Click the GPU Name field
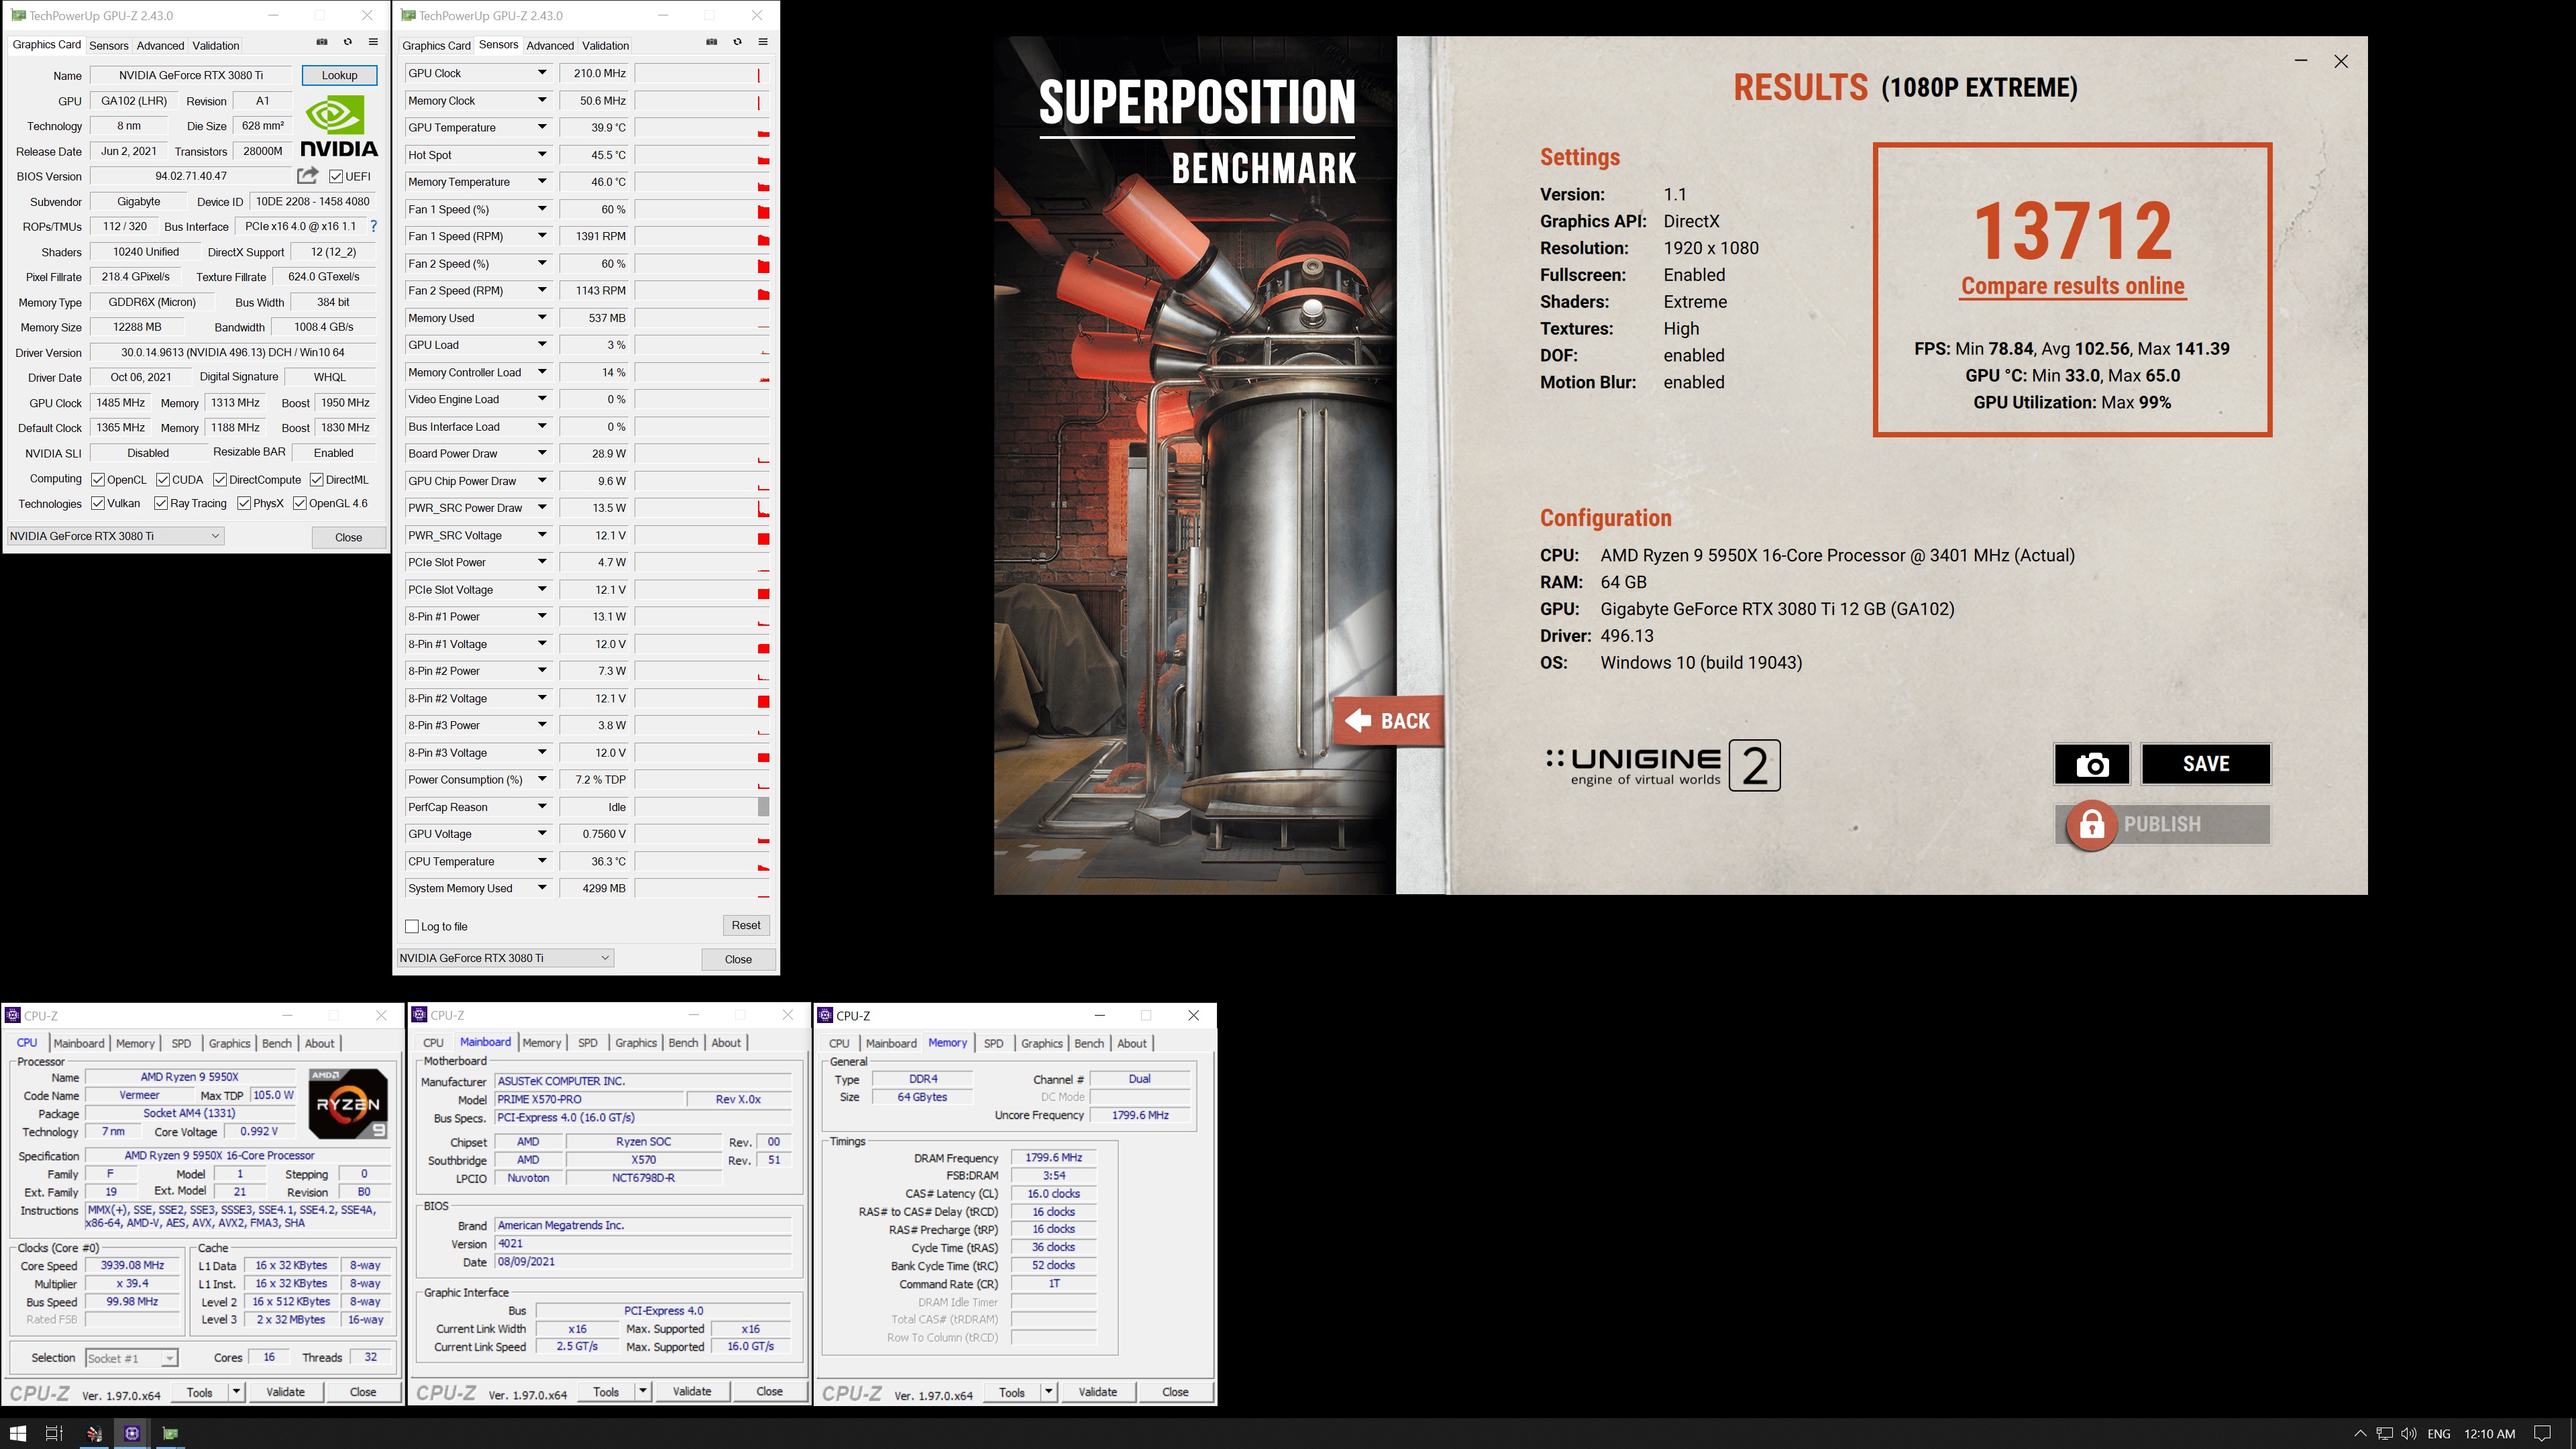Viewport: 2576px width, 1449px height. [191, 75]
